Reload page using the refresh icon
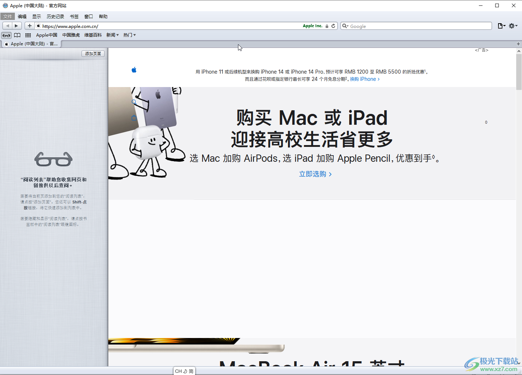Image resolution: width=522 pixels, height=375 pixels. [x=333, y=26]
